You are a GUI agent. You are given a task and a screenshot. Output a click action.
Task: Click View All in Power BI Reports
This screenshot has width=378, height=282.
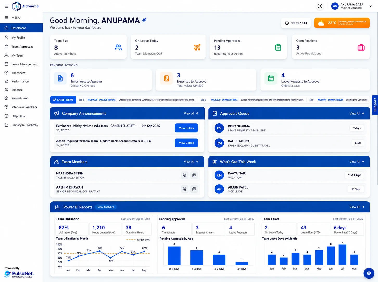(357, 207)
